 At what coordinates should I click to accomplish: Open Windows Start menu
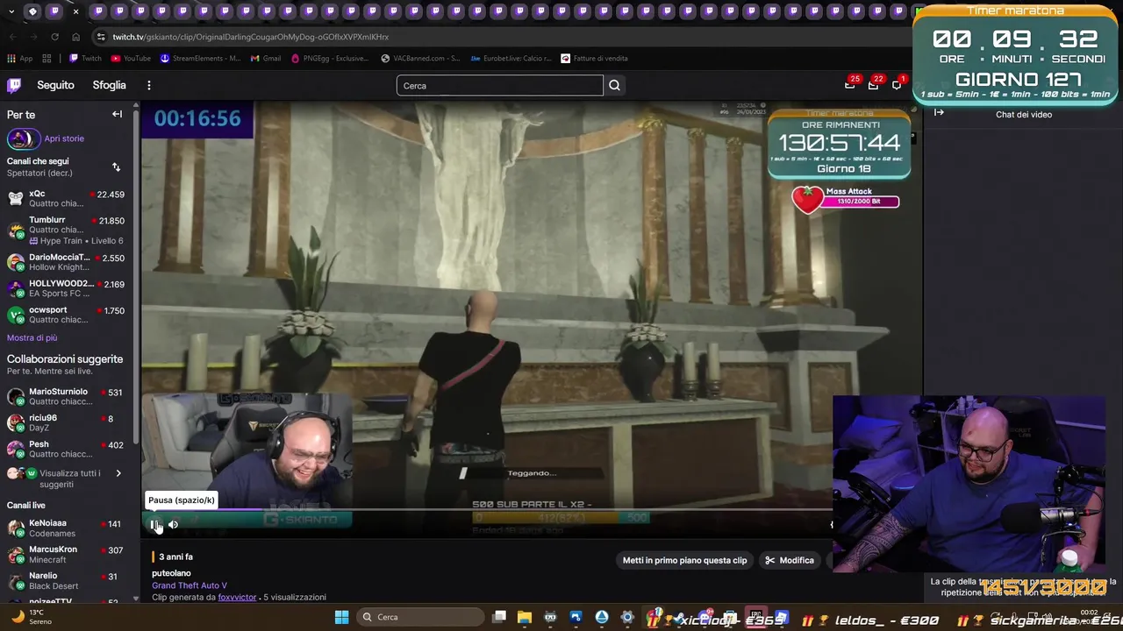click(x=341, y=617)
